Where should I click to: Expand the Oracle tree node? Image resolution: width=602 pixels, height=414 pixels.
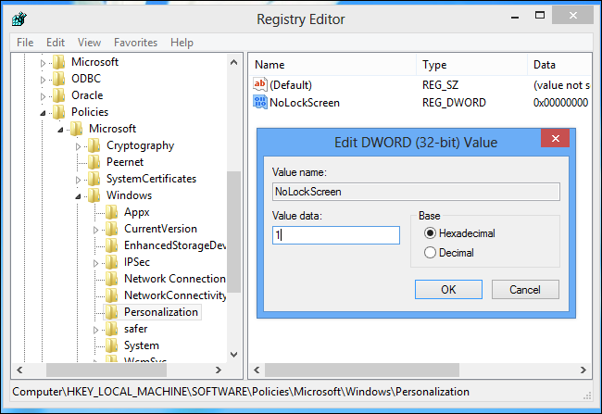tap(43, 95)
